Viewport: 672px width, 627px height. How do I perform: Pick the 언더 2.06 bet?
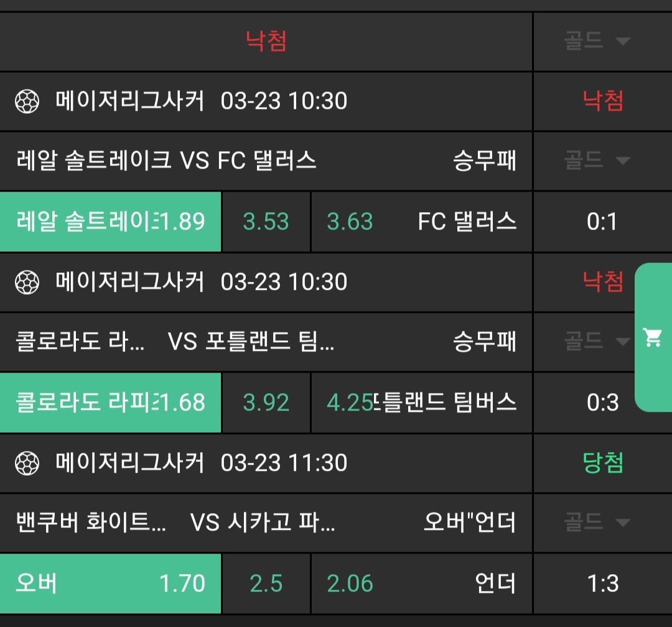point(422,583)
